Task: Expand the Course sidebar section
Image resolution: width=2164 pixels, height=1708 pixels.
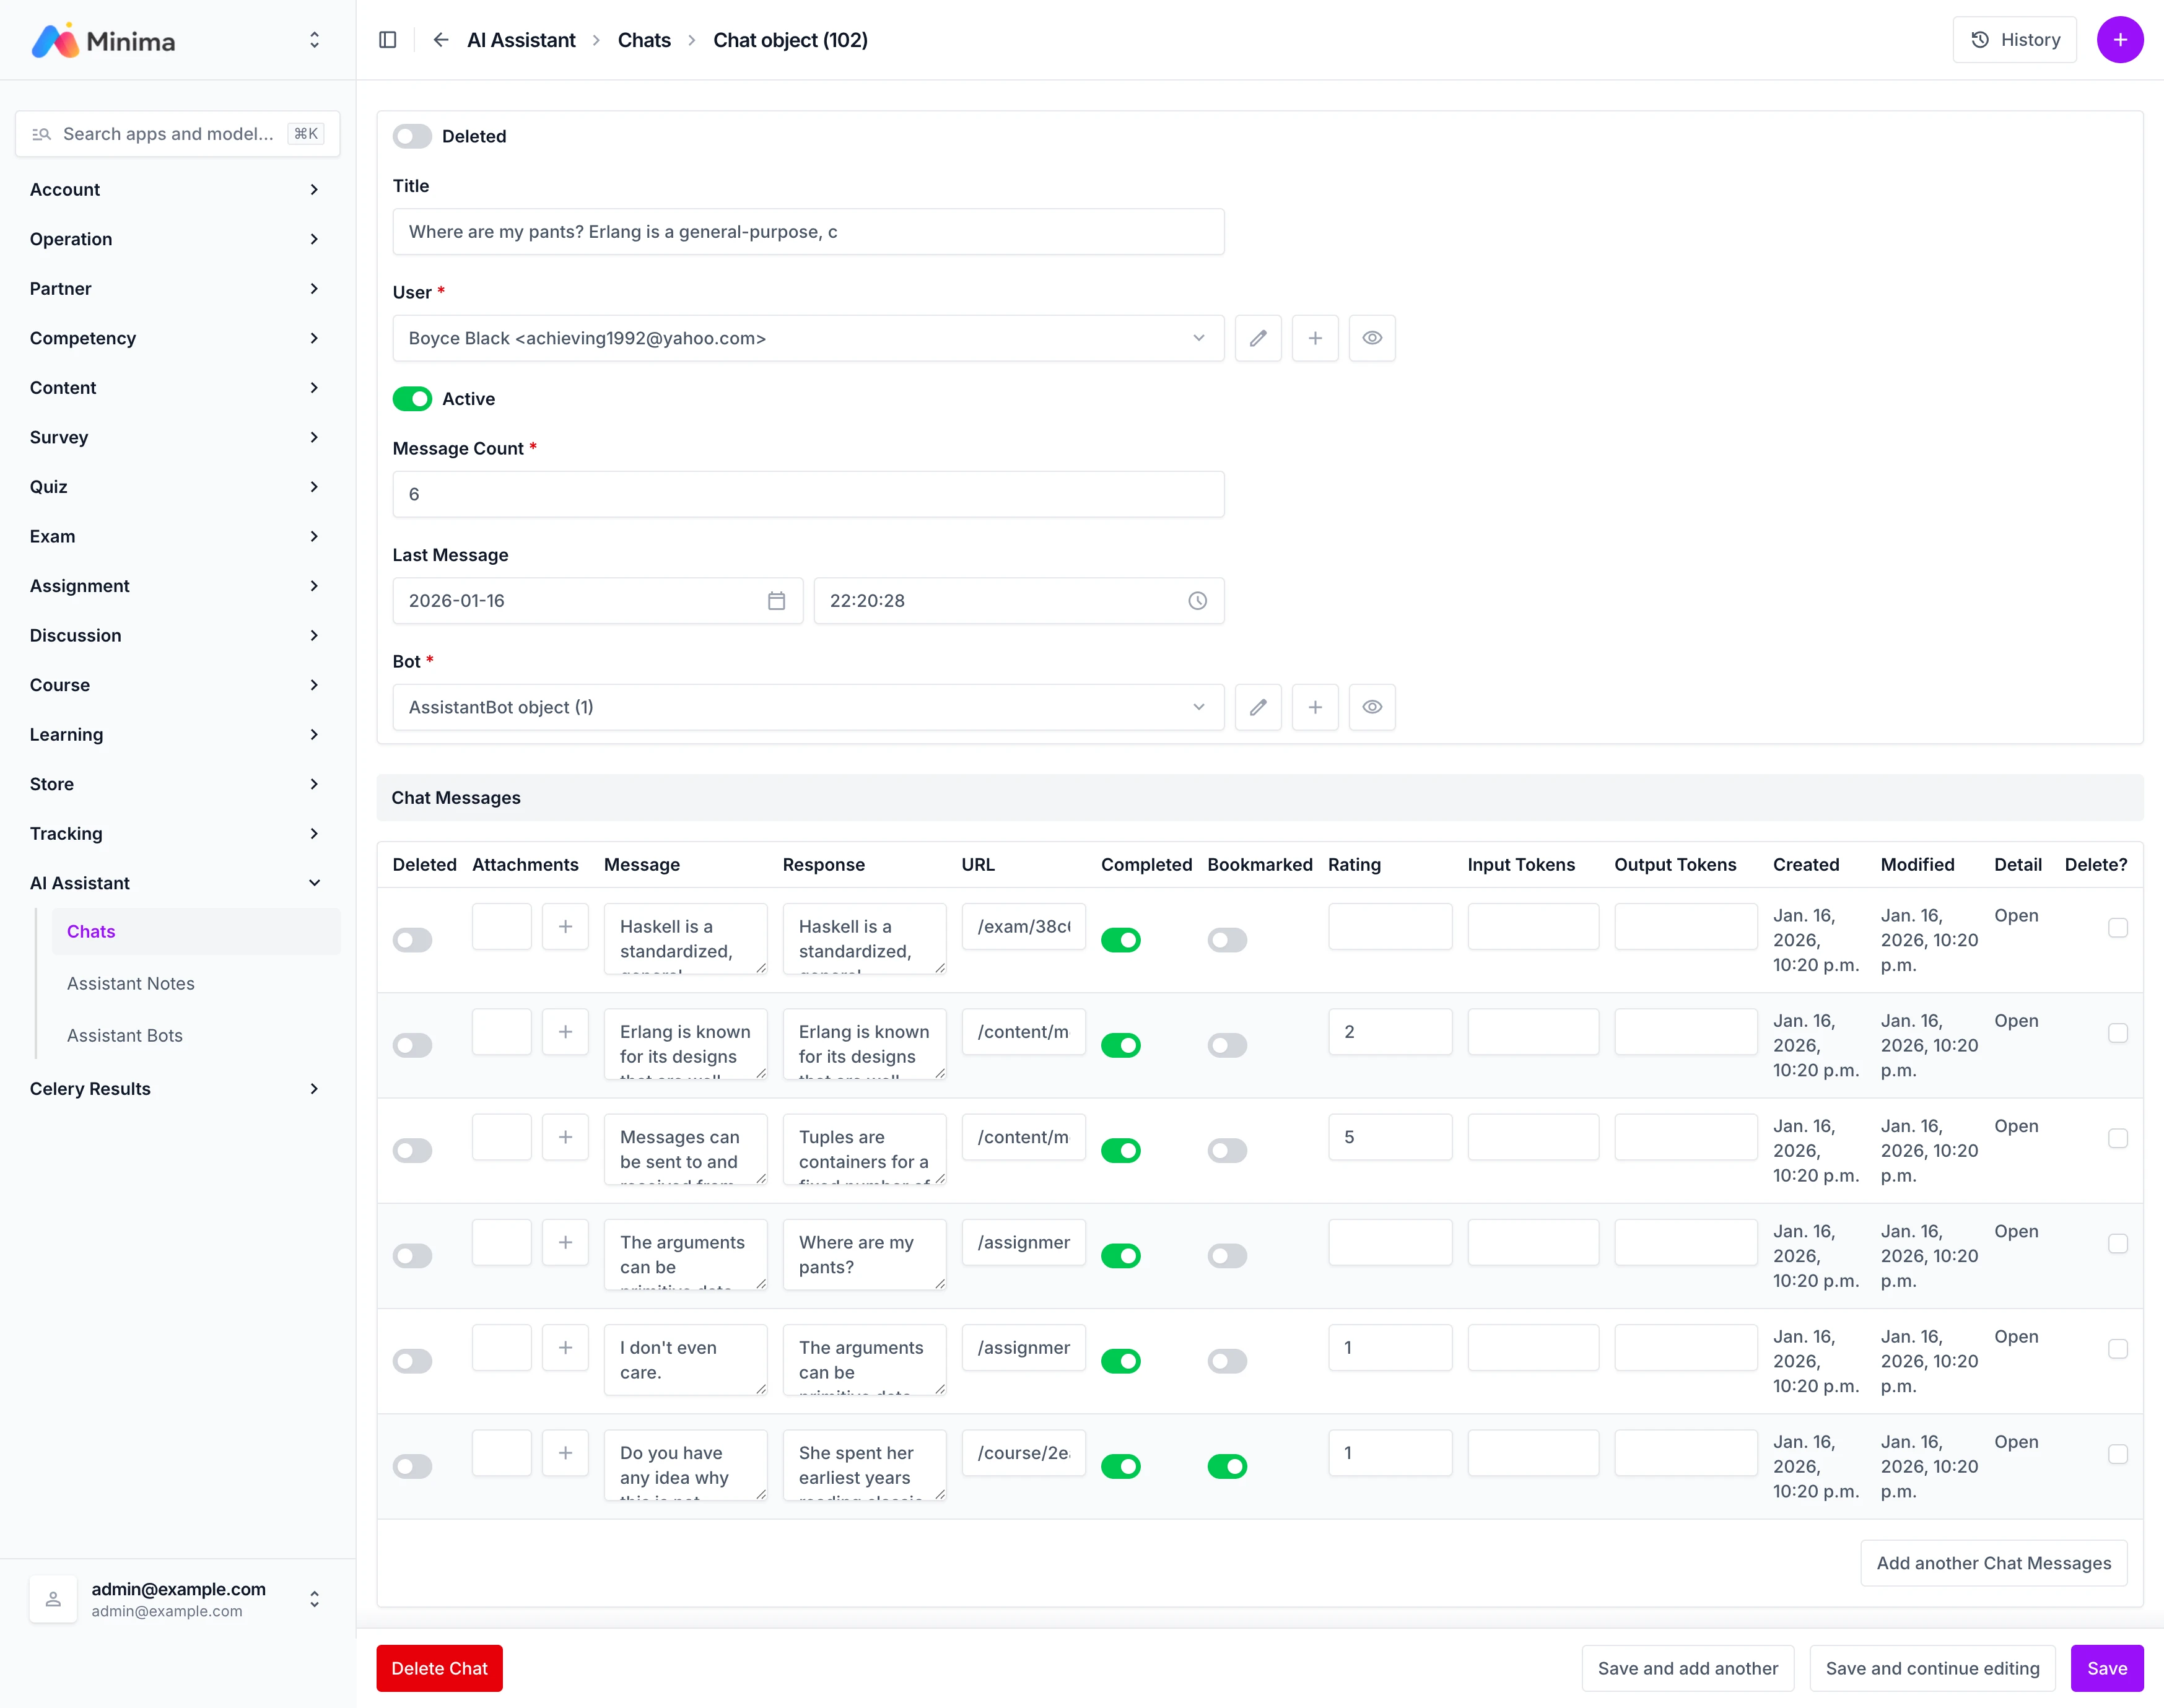Action: click(x=177, y=685)
